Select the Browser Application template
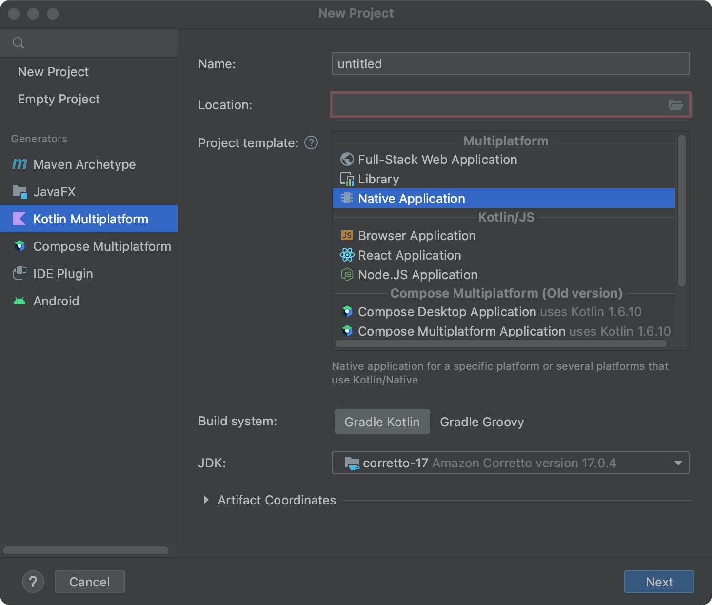 (x=504, y=236)
